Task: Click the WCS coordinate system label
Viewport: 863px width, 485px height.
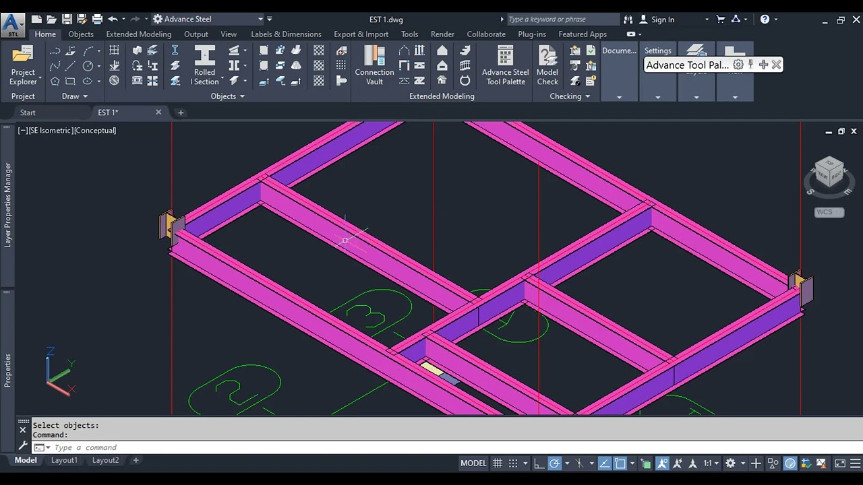Action: pos(829,212)
